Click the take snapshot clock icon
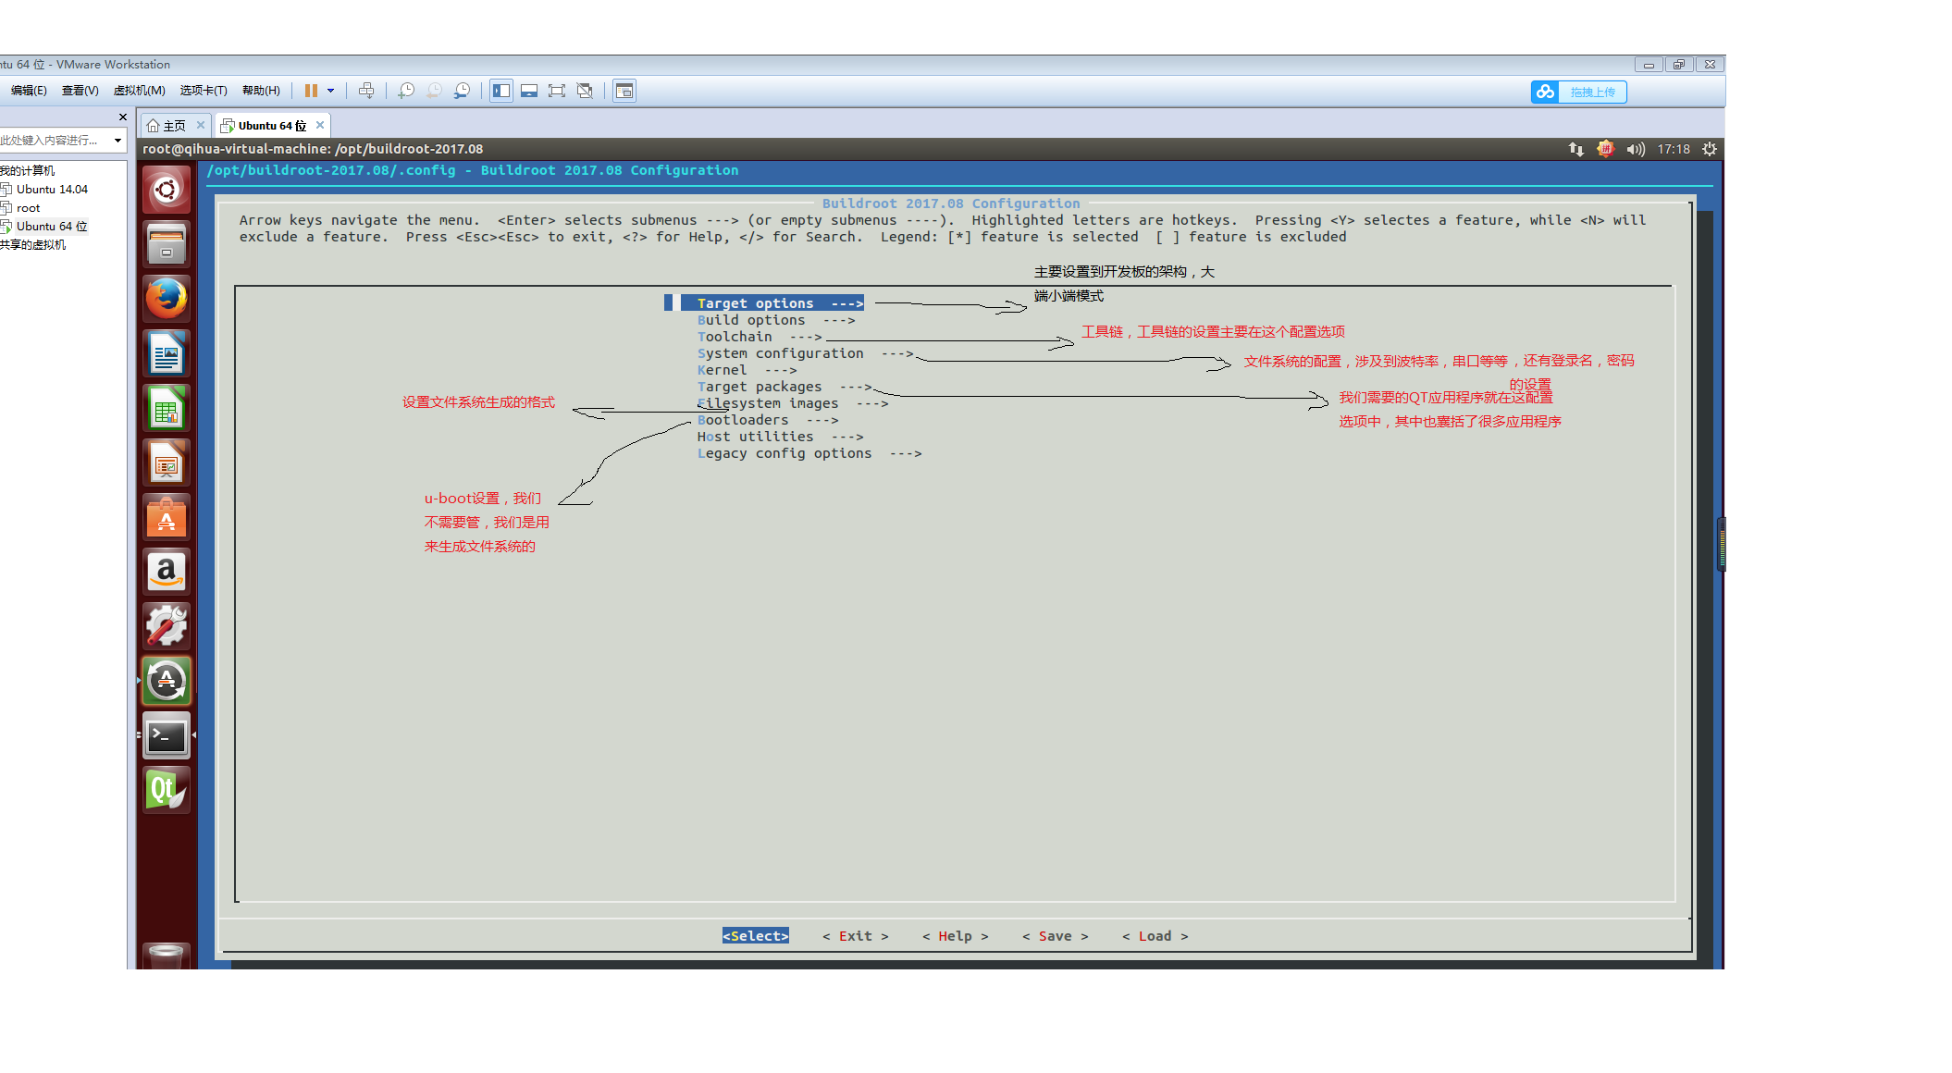The width and height of the screenshot is (1952, 1073). tap(406, 91)
